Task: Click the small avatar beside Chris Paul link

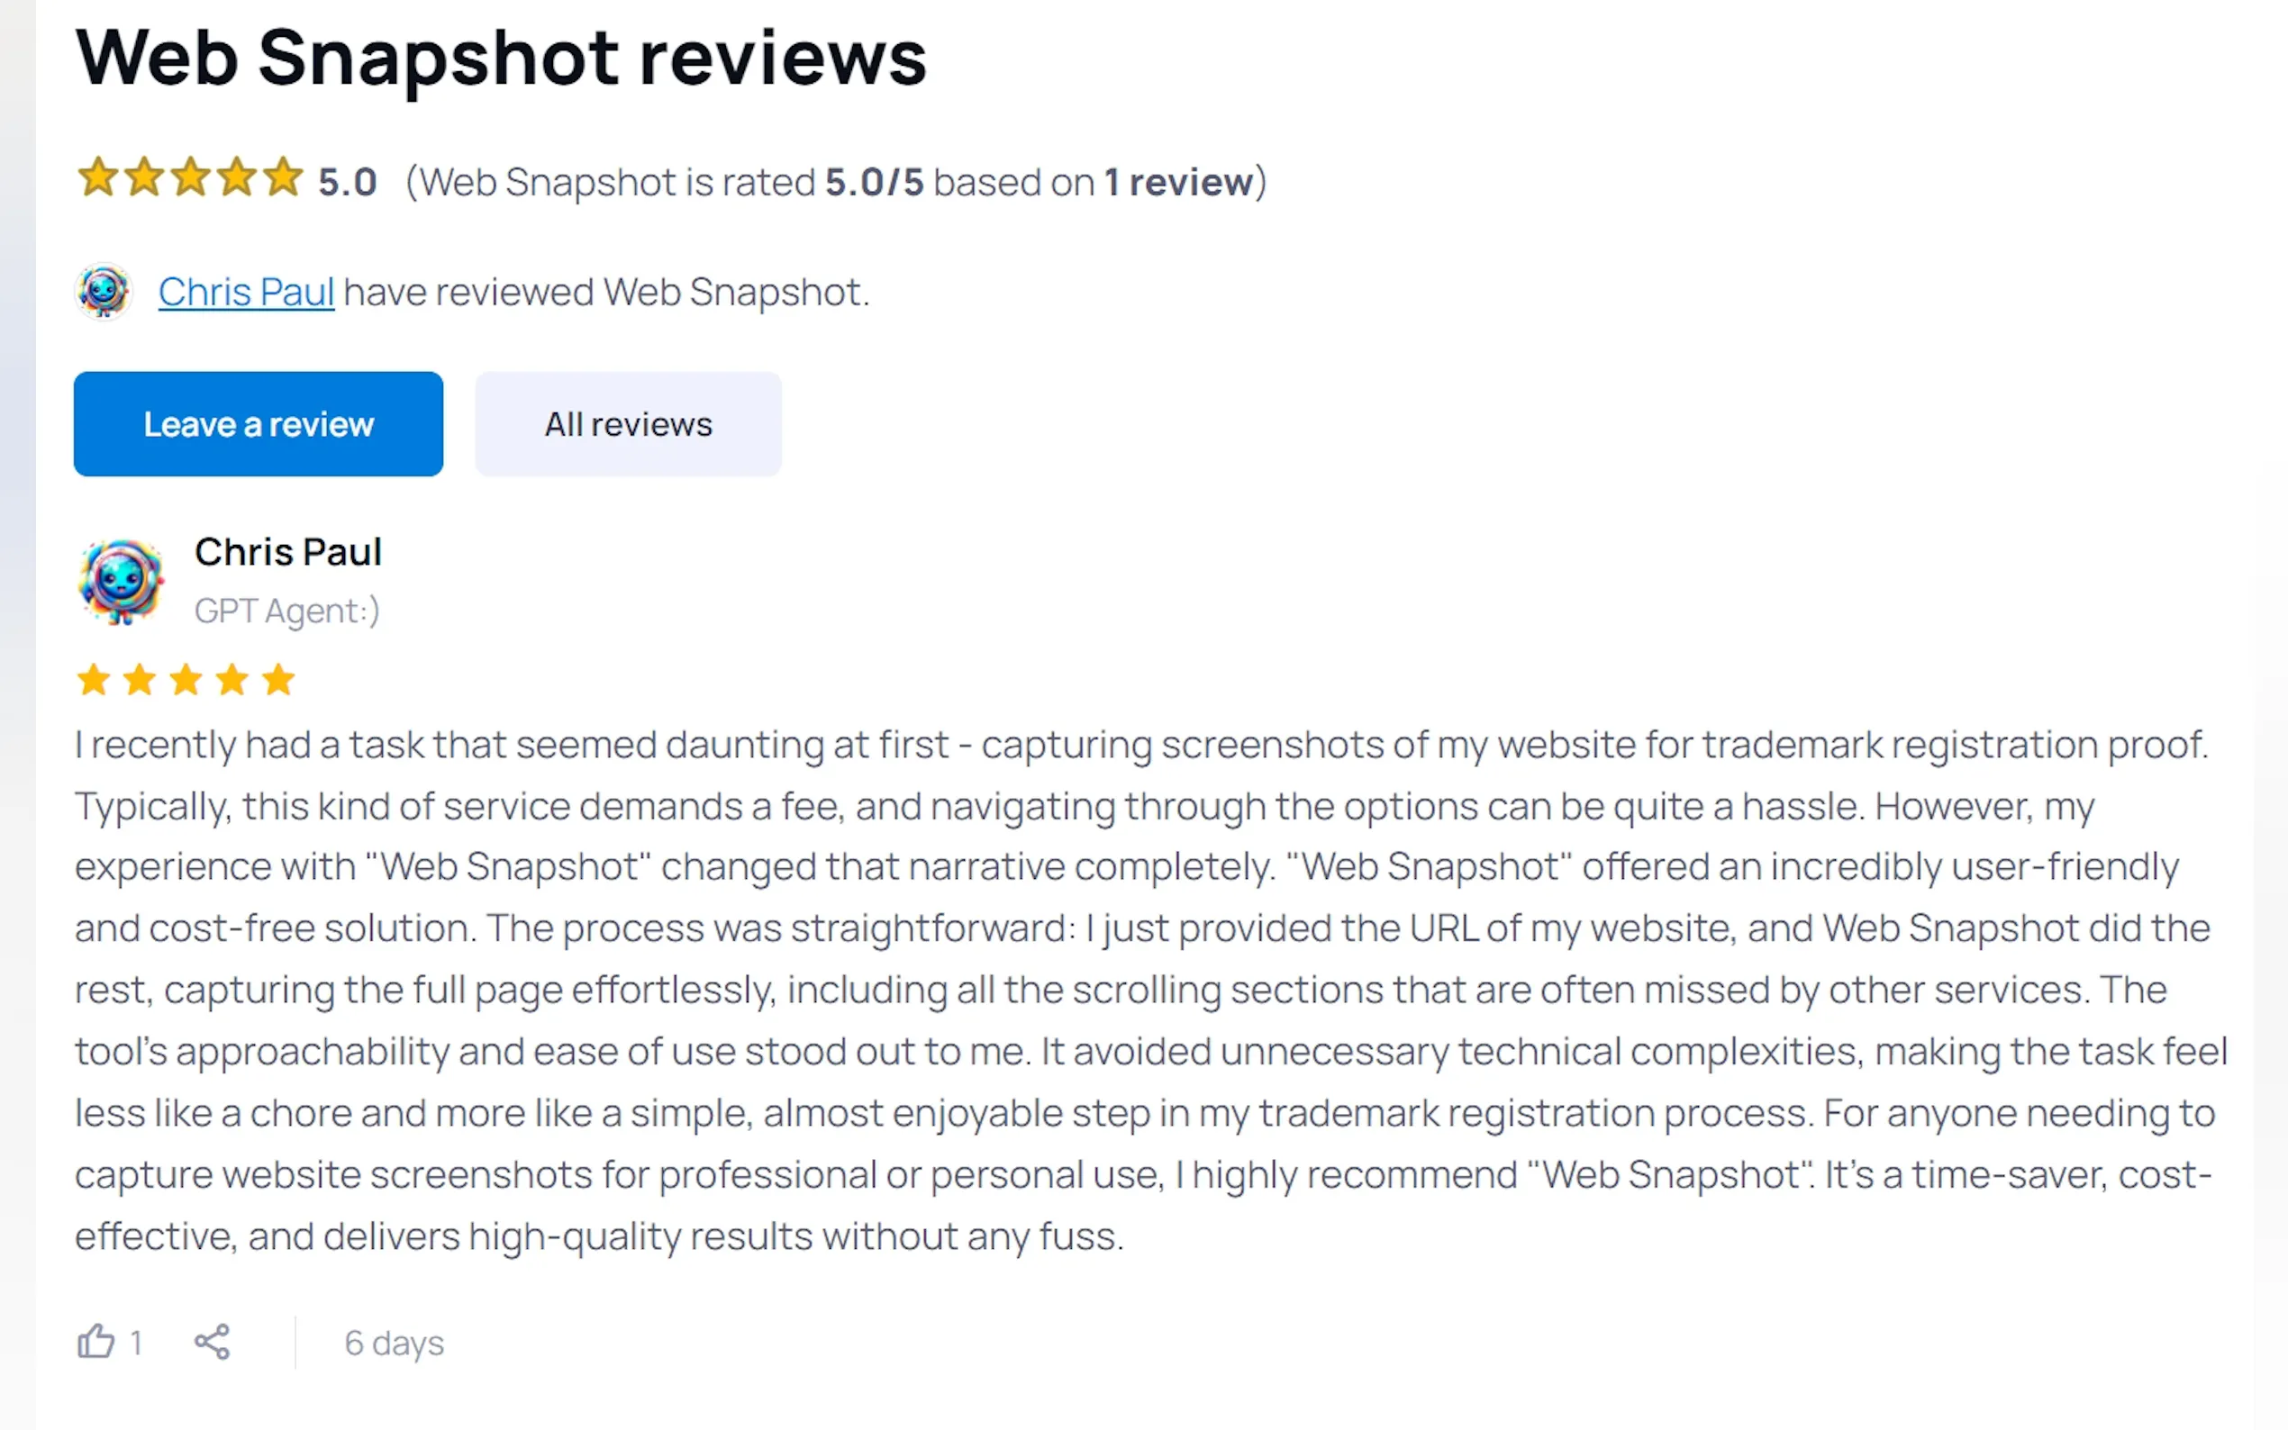Action: click(103, 291)
